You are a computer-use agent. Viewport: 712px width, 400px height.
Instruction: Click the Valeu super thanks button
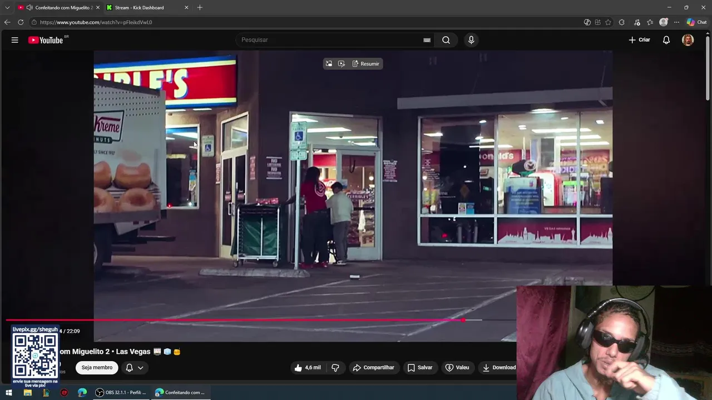pos(457,367)
